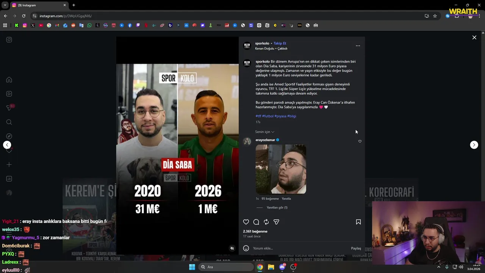The image size is (485, 273).
Task: Open the Instagram bookmark in bookmarks bar
Action: coord(25,25)
